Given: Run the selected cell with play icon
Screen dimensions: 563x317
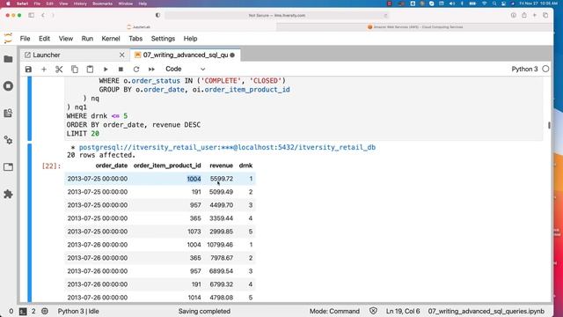Looking at the screenshot, I should [x=106, y=69].
